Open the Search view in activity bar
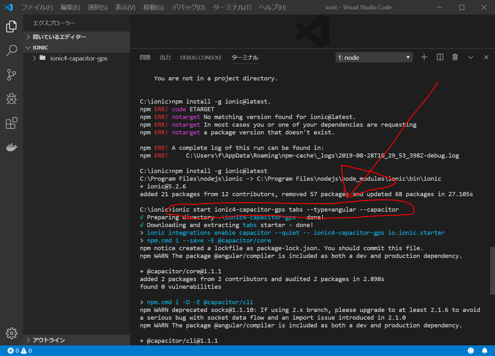Image resolution: width=495 pixels, height=356 pixels. coord(12,50)
